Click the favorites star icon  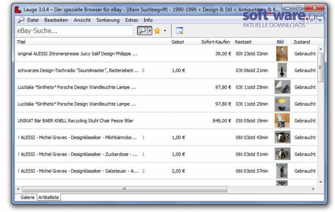click(x=157, y=31)
